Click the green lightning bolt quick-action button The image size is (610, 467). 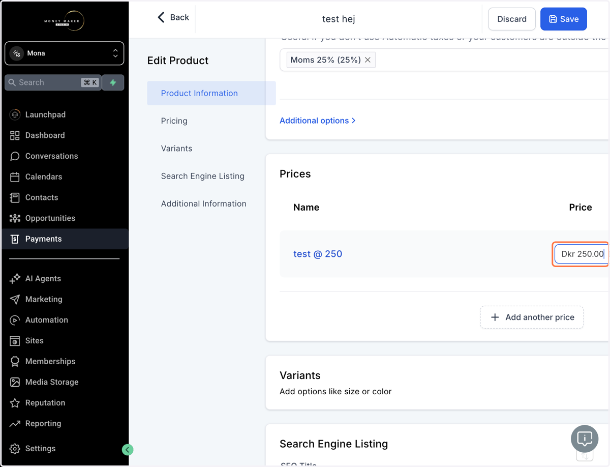point(113,82)
